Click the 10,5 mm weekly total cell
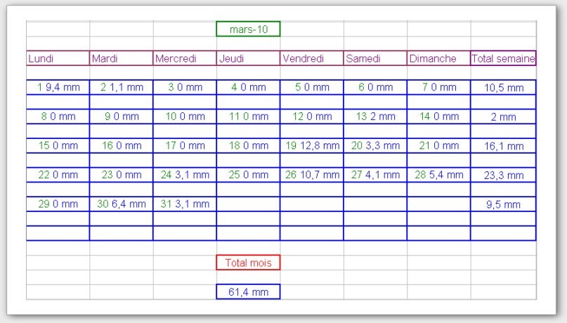The height and width of the screenshot is (323, 567). point(504,88)
